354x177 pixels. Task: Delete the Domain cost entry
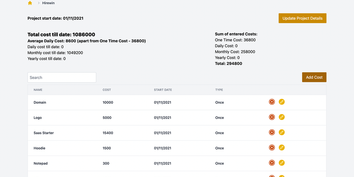point(272,102)
